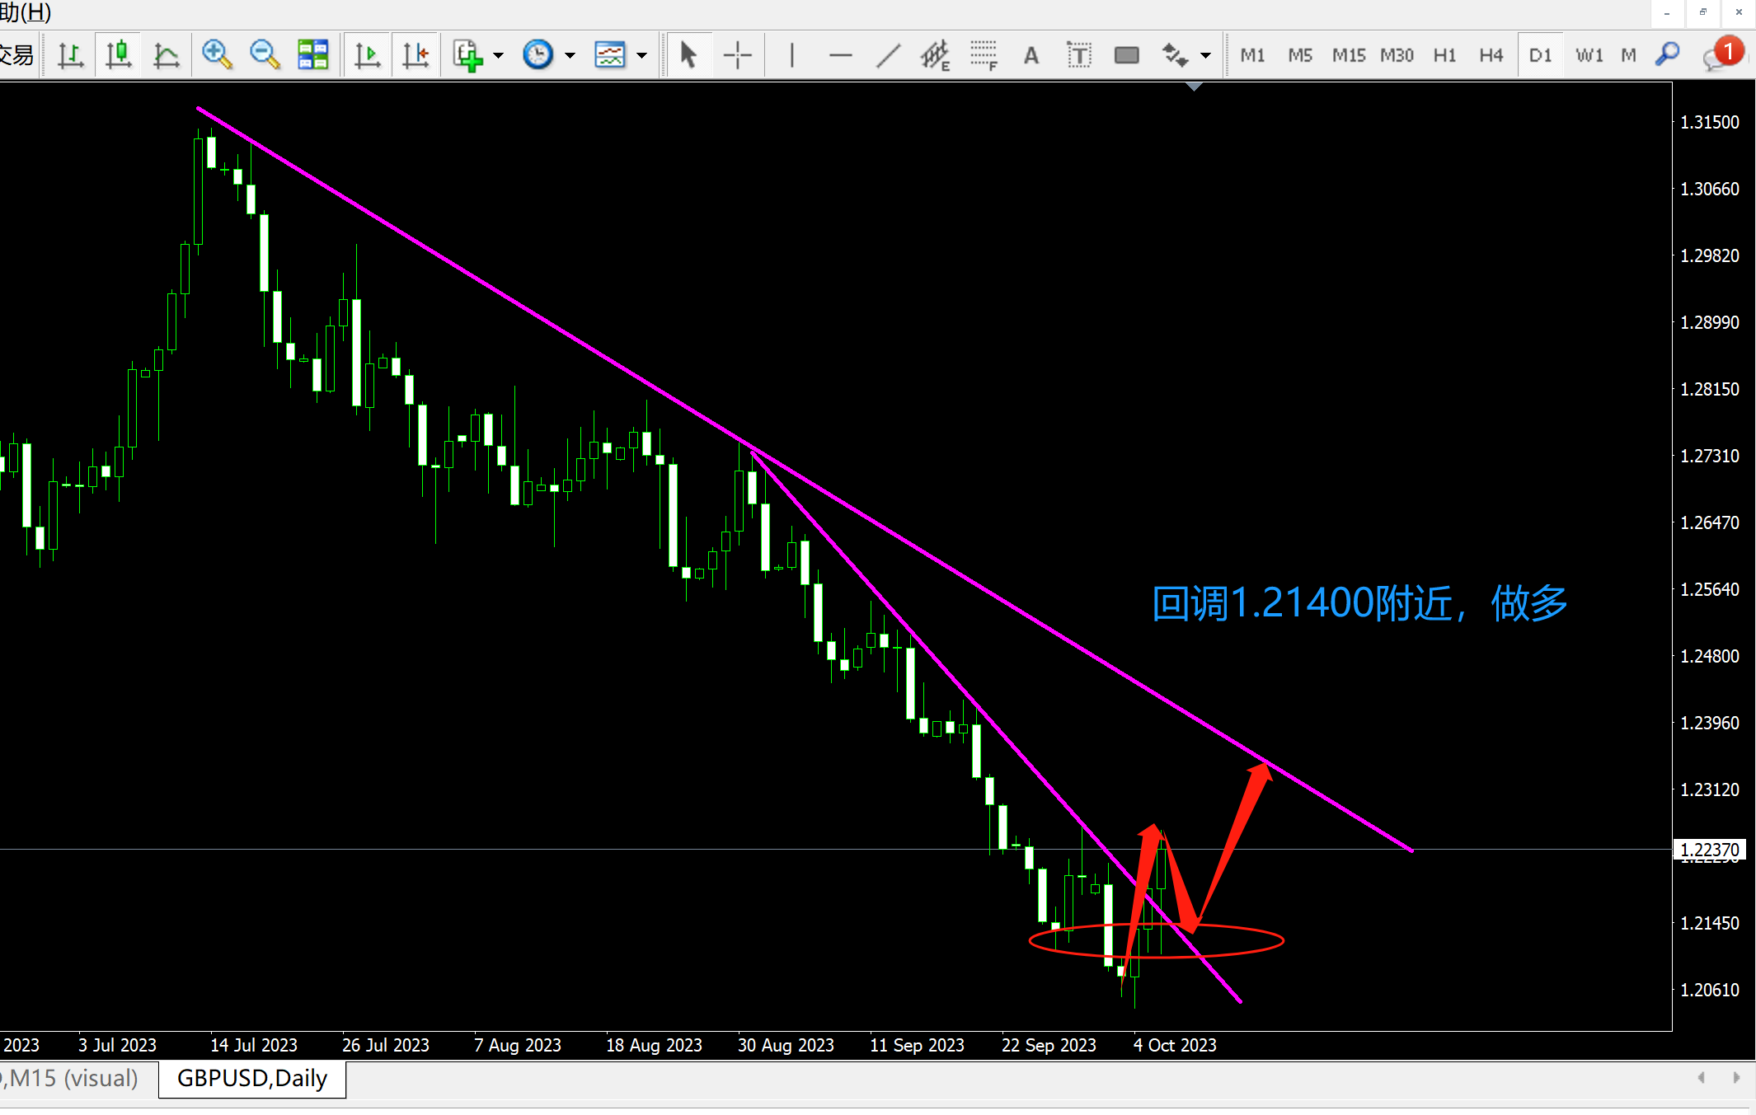Open the Tile Windows grid icon
Image resolution: width=1756 pixels, height=1115 pixels.
point(313,55)
